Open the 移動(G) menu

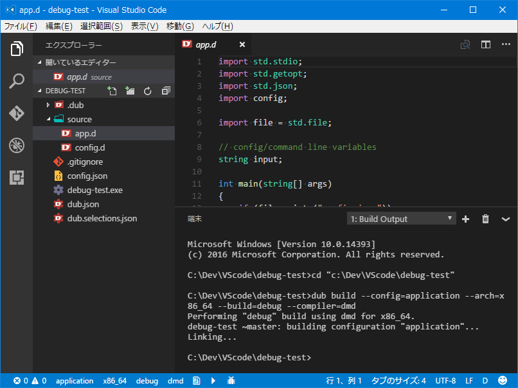click(180, 26)
